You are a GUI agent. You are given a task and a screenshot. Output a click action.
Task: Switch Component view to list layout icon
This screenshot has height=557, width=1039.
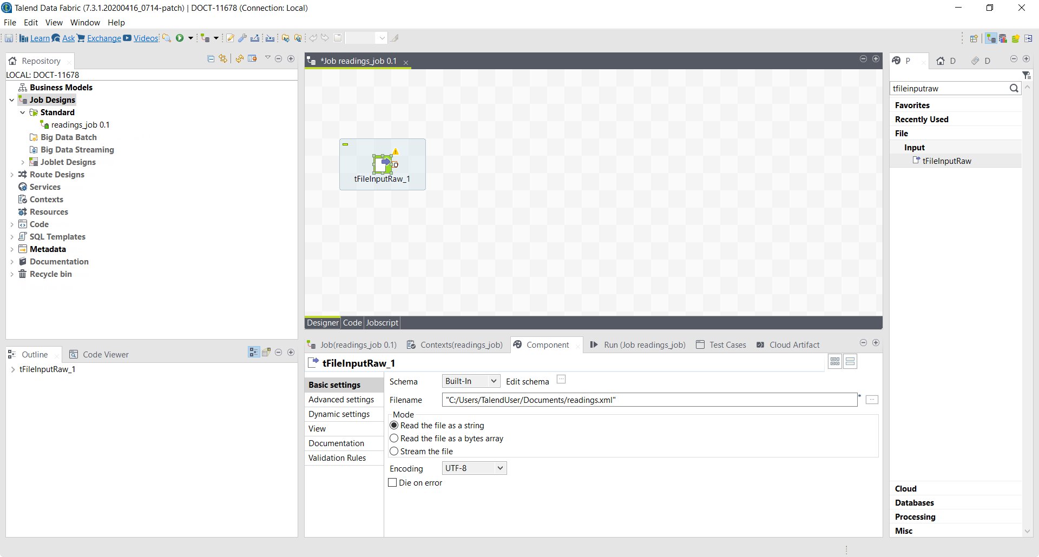850,361
